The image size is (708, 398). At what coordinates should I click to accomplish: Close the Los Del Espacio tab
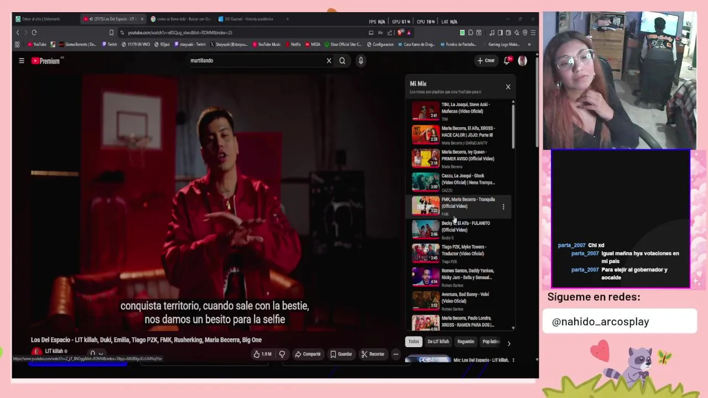point(142,19)
